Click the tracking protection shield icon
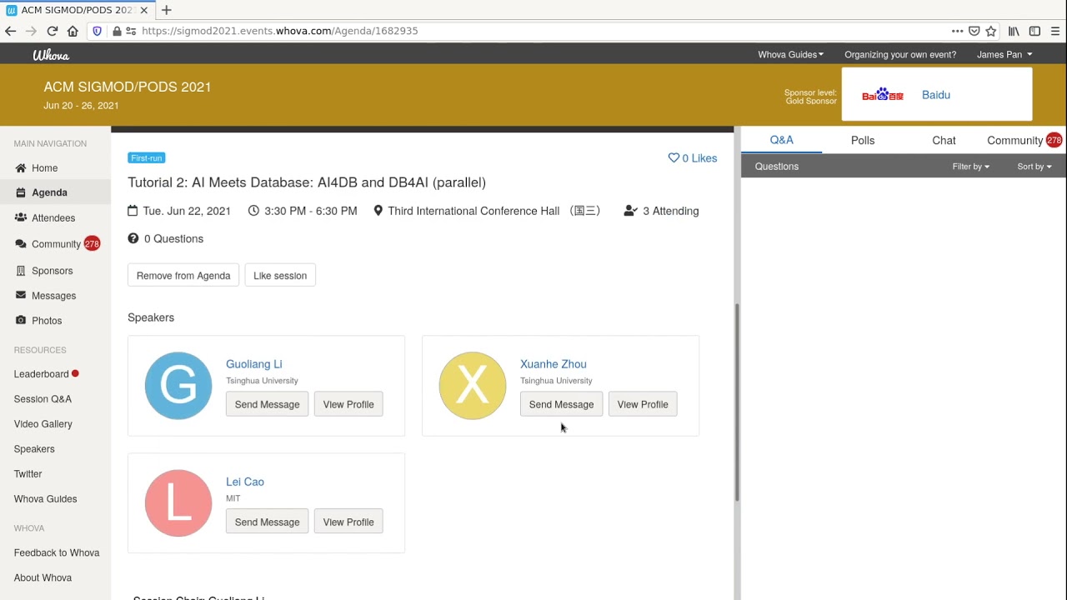 point(97,31)
